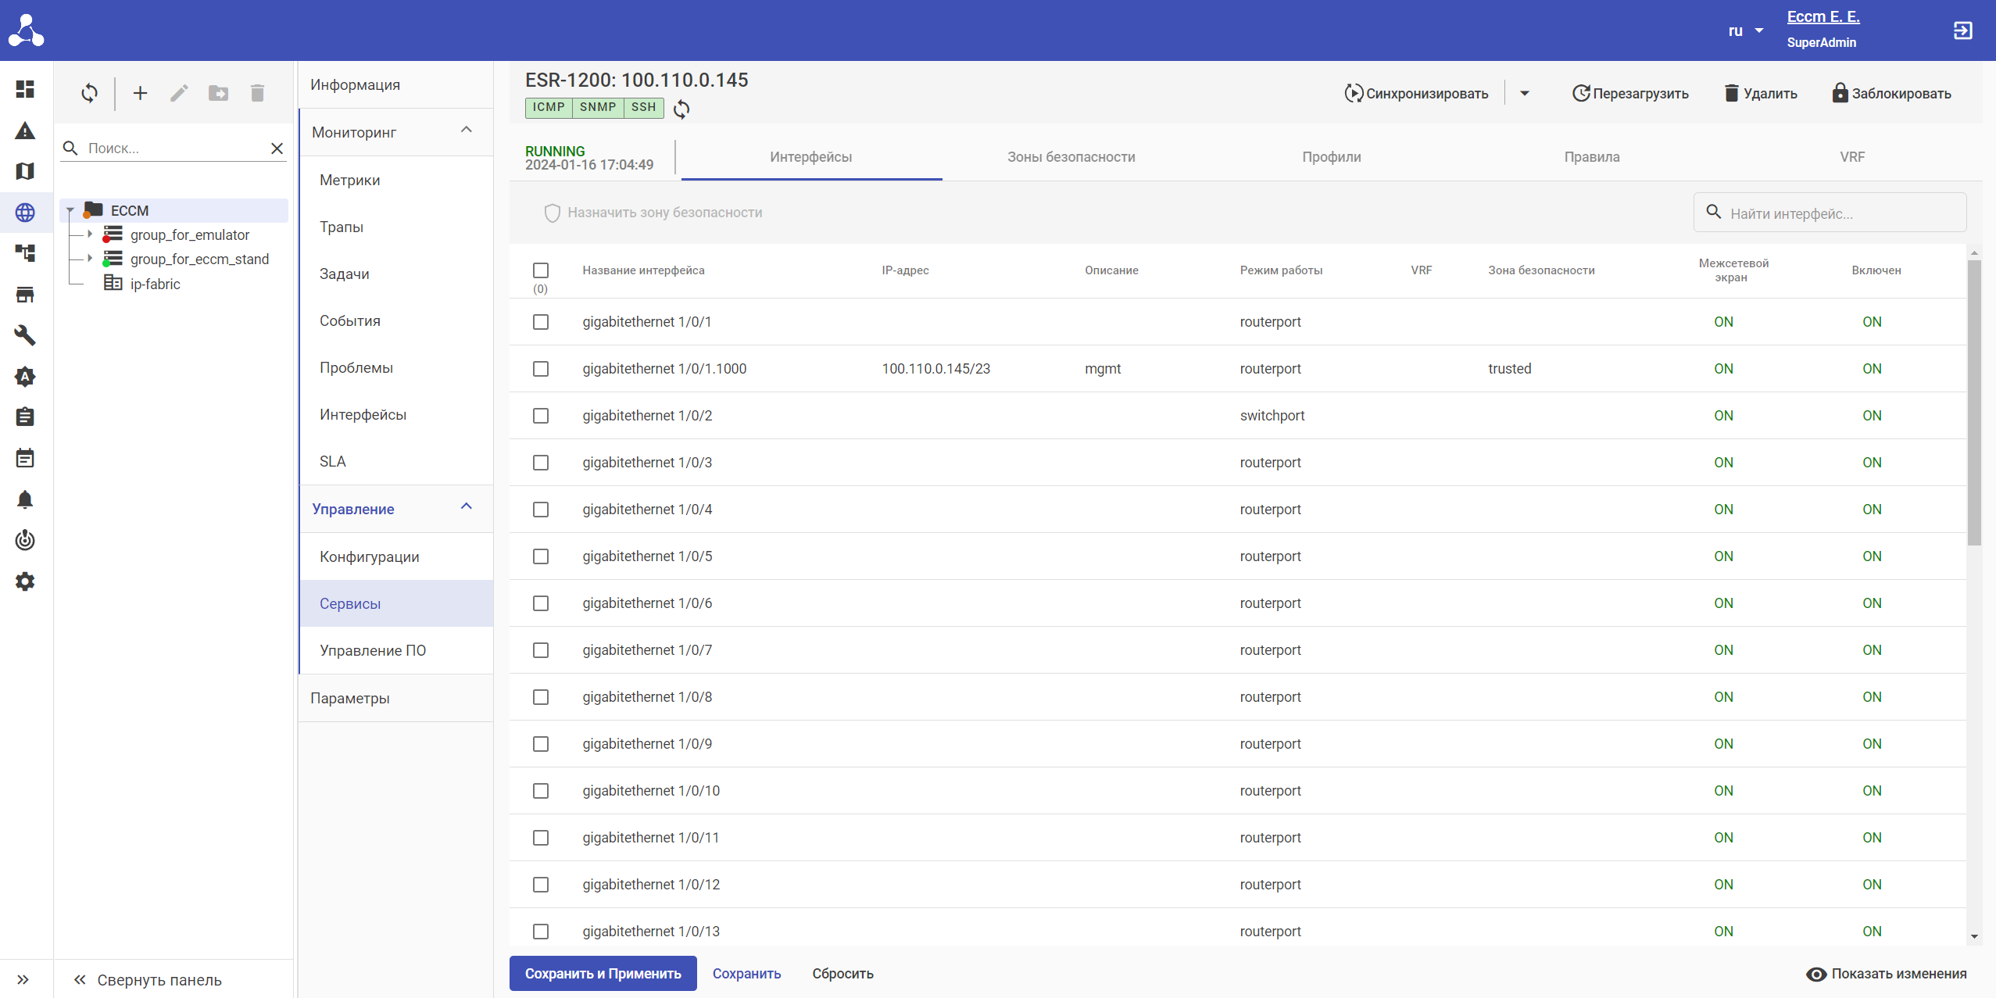Open the wrench tools icon in sidebar

coord(25,335)
